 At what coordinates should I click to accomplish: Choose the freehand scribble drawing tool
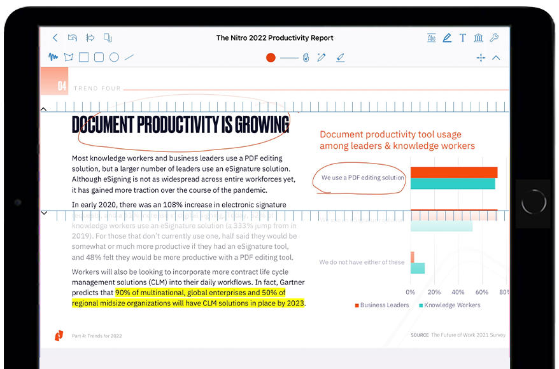click(x=53, y=57)
